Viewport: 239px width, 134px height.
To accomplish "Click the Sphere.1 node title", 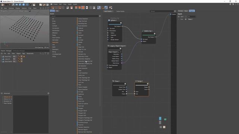I will click(114, 20).
